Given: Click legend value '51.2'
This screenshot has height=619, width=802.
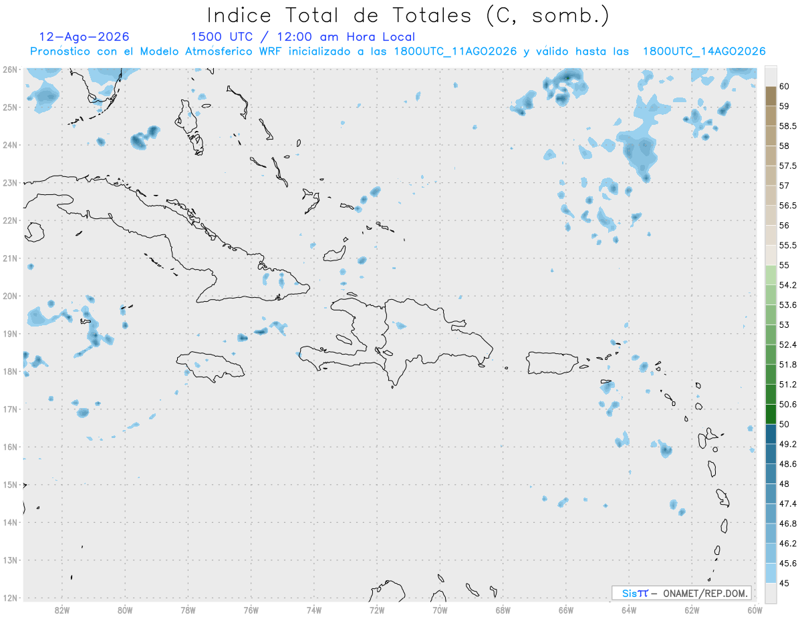Looking at the screenshot, I should click(x=787, y=385).
